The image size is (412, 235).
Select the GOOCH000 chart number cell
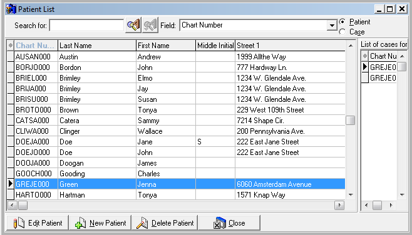36,174
